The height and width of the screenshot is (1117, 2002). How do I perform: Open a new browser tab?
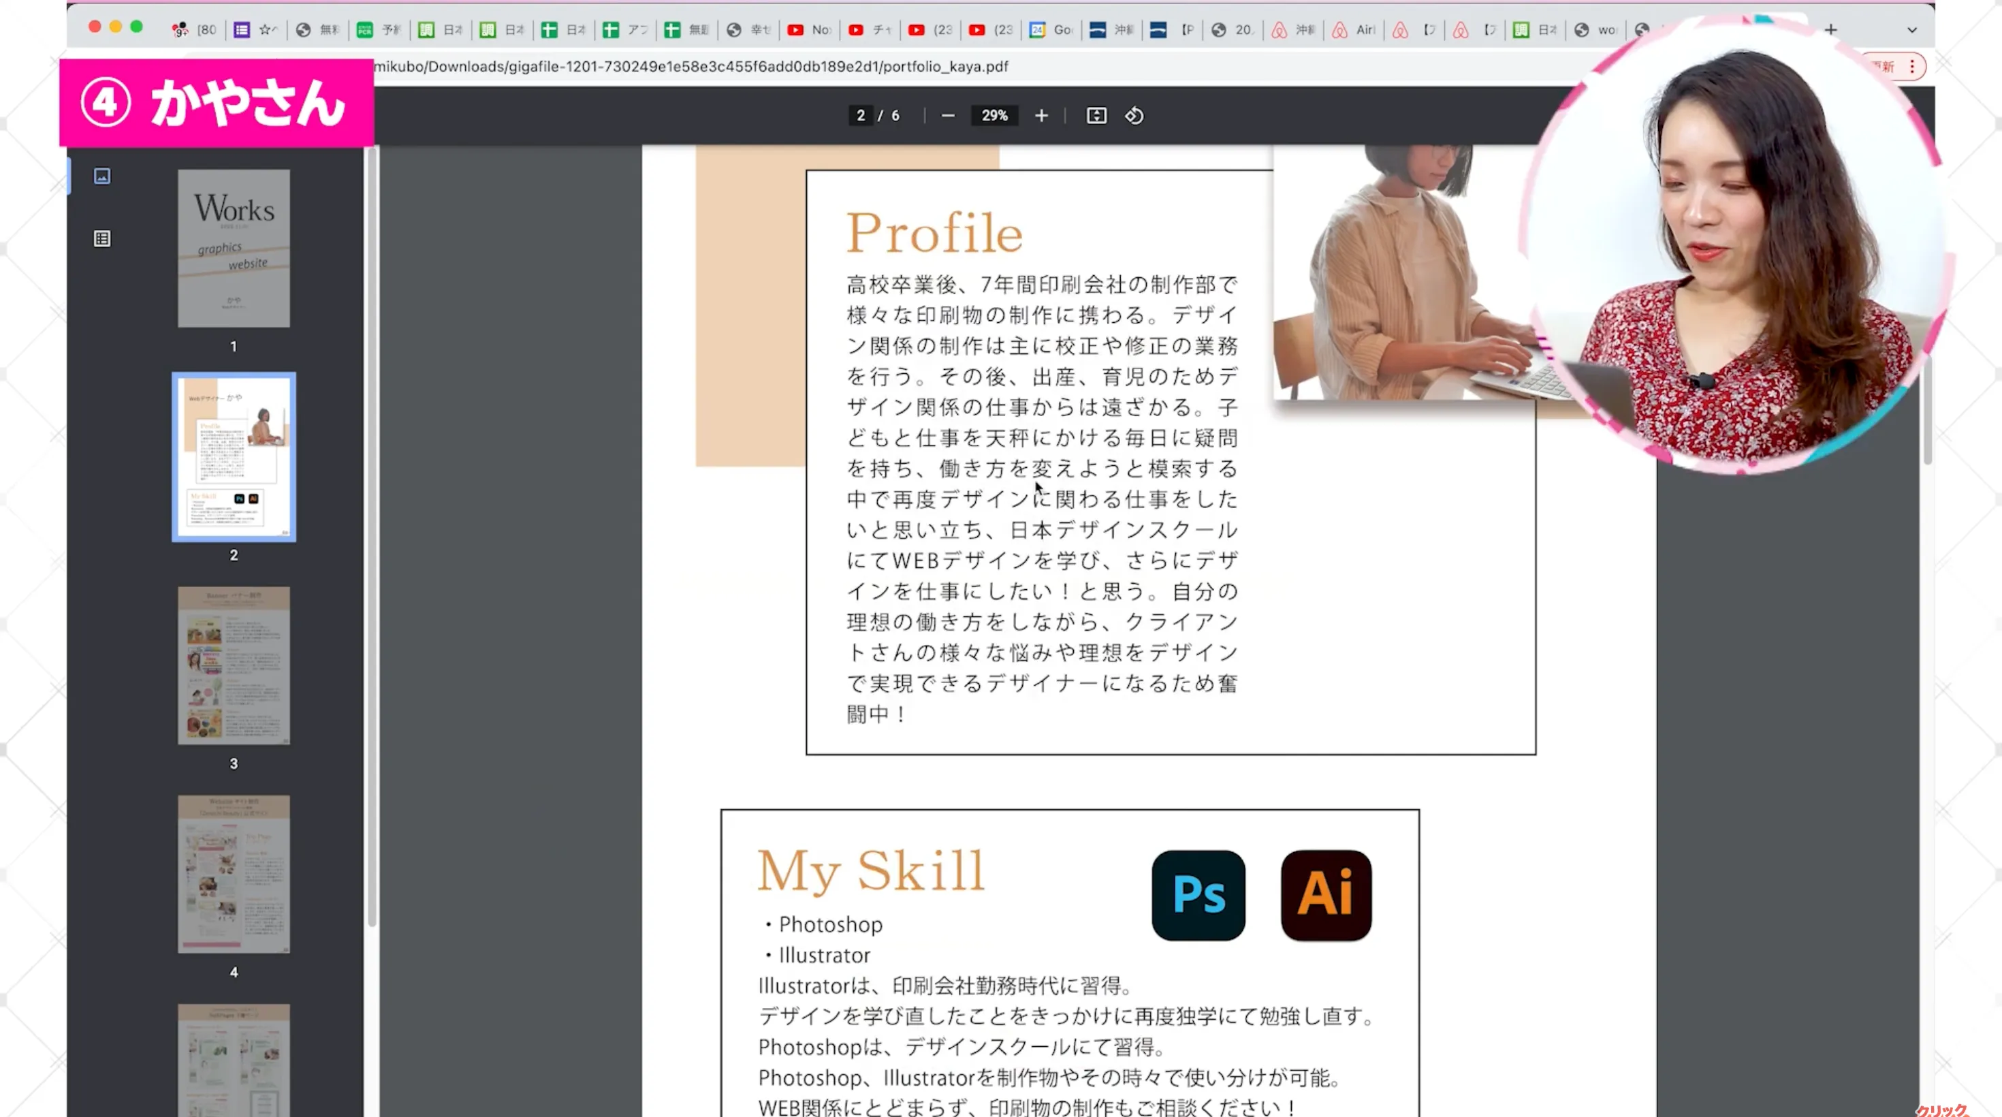pyautogui.click(x=1831, y=29)
